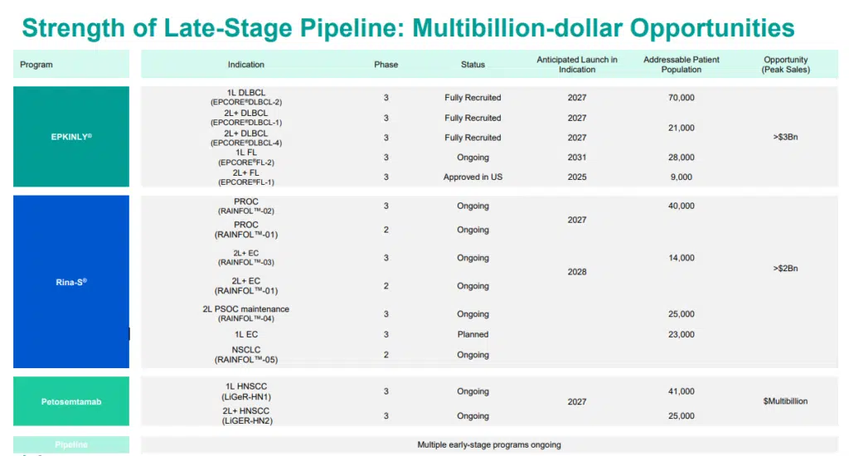
Task: Click the >$2Bn peak sales value
Action: 785,269
